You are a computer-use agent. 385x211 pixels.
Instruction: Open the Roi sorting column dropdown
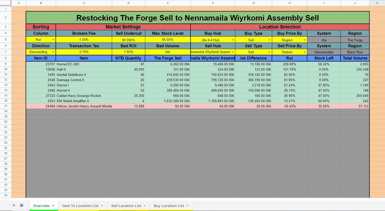[53, 39]
